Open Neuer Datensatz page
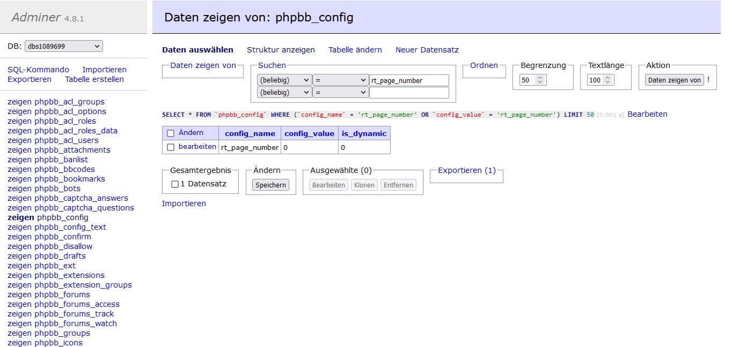This screenshot has width=732, height=347. 427,50
